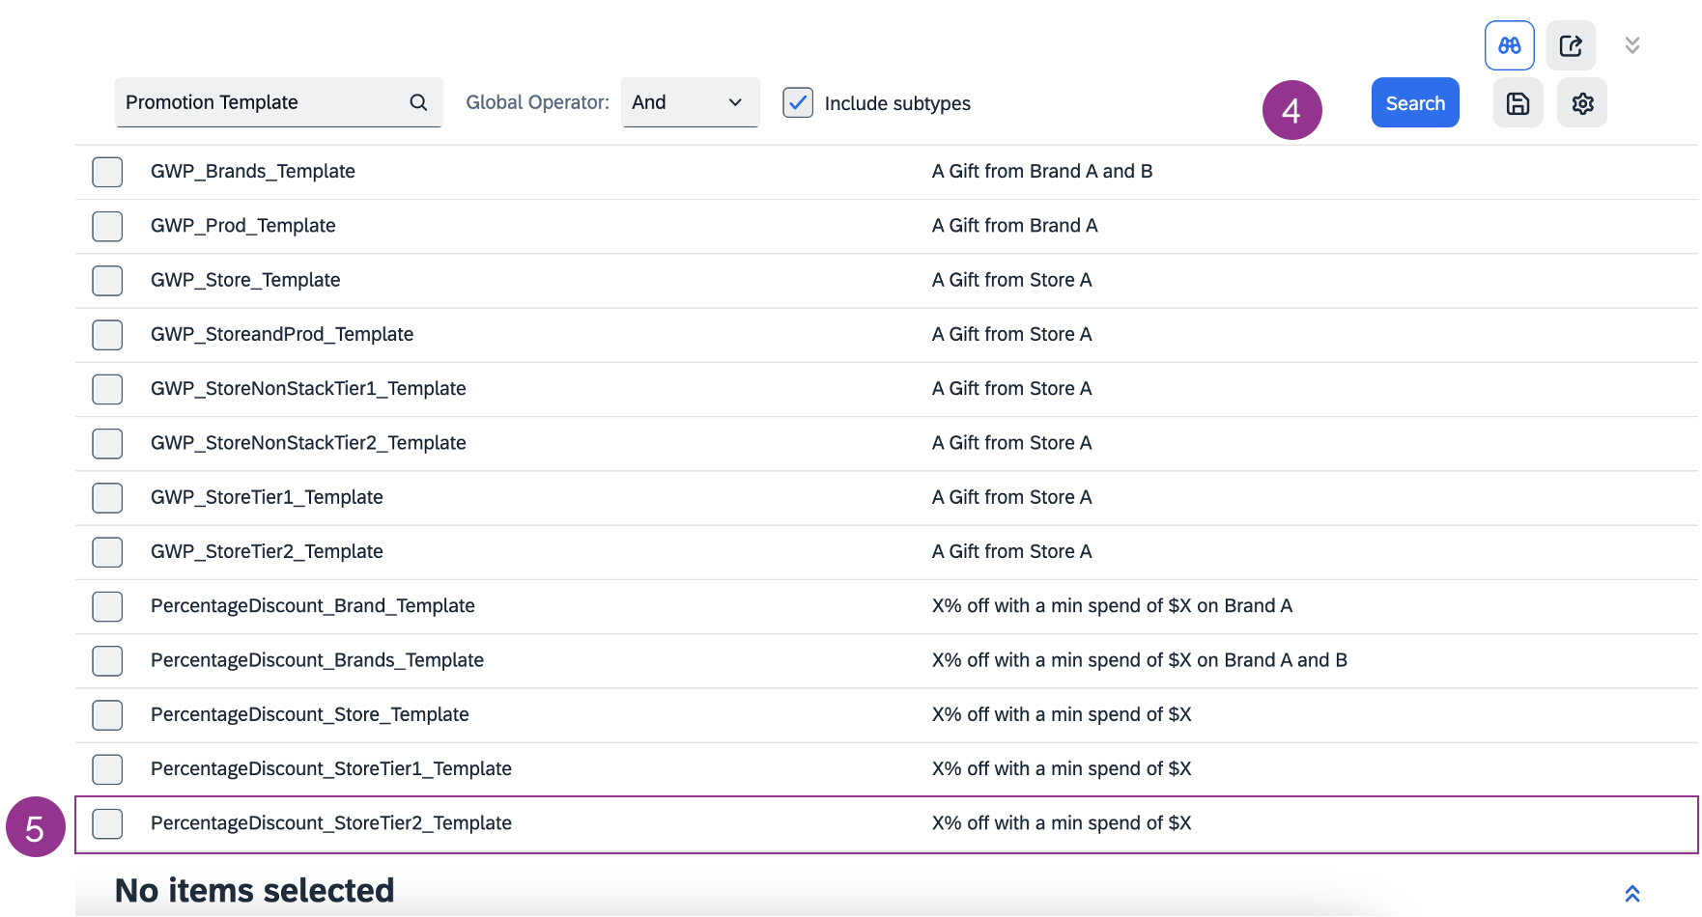Click the GWP_StoreNonStackTier2_Template name
The height and width of the screenshot is (917, 1702).
308,443
